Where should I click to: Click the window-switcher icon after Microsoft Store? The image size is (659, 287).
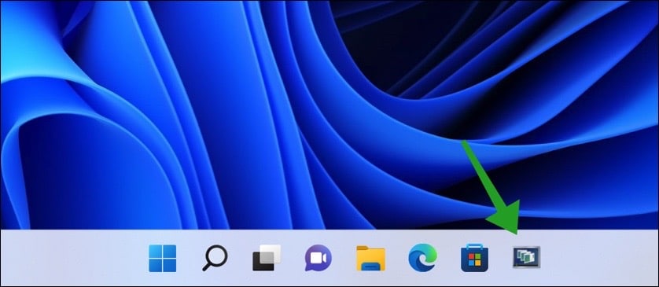(526, 258)
